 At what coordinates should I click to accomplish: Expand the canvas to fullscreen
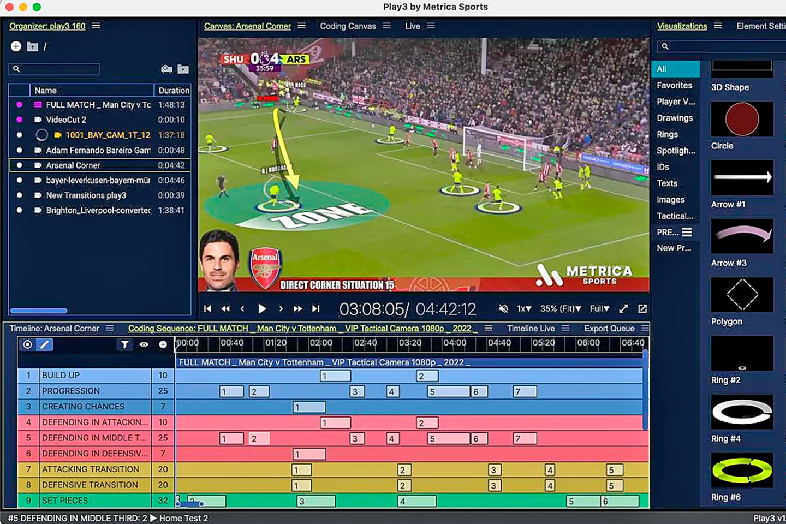[623, 309]
